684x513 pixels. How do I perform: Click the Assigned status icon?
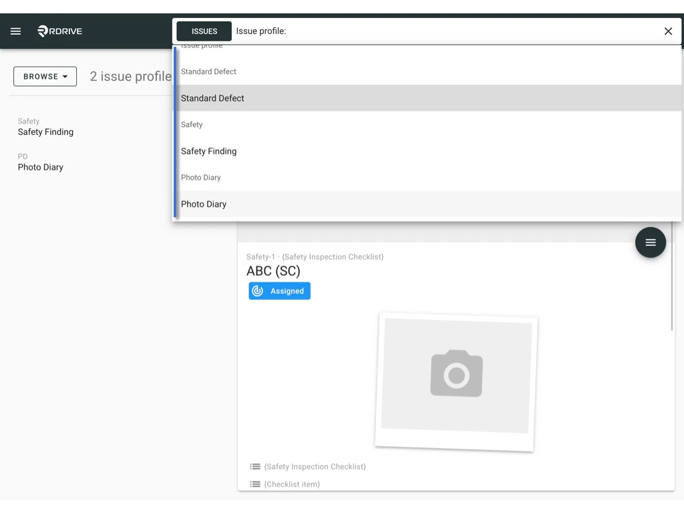point(258,291)
